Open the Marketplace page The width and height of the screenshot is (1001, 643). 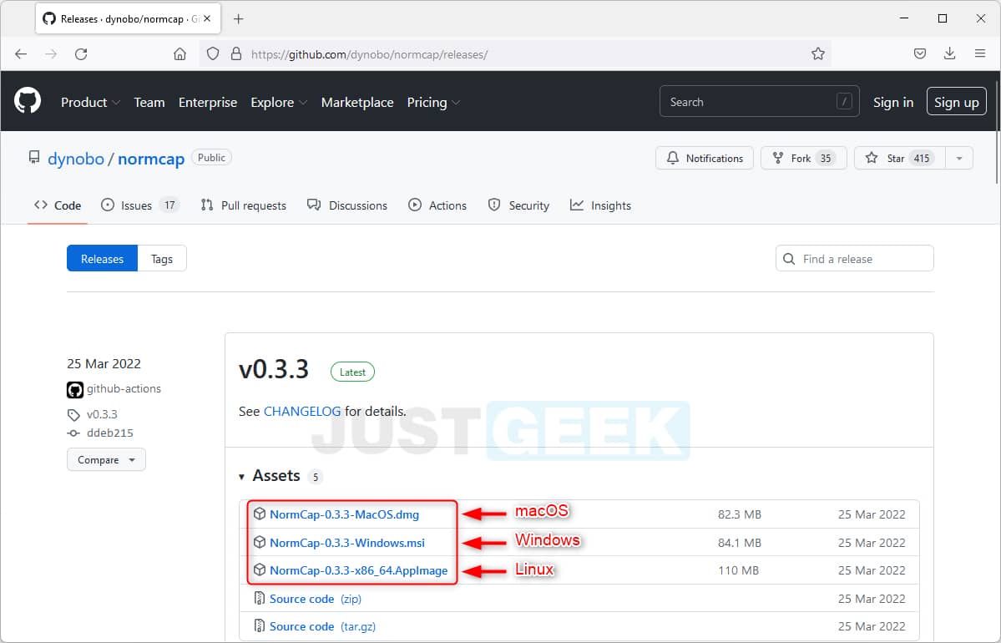[357, 102]
